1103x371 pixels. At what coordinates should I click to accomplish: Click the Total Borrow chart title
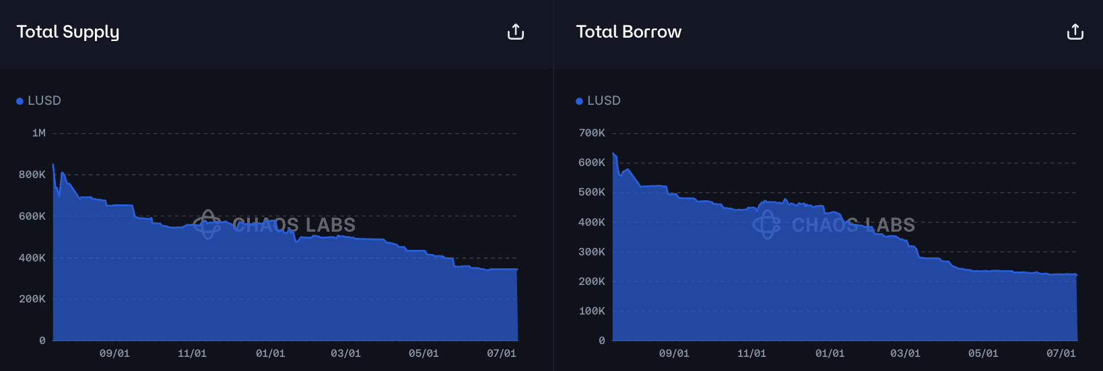click(x=629, y=32)
